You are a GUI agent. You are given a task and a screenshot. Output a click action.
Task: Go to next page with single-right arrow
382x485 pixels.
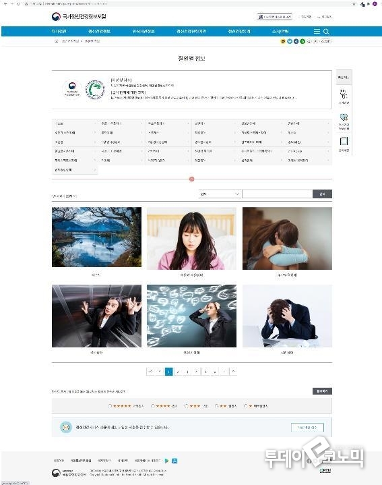pyautogui.click(x=224, y=371)
